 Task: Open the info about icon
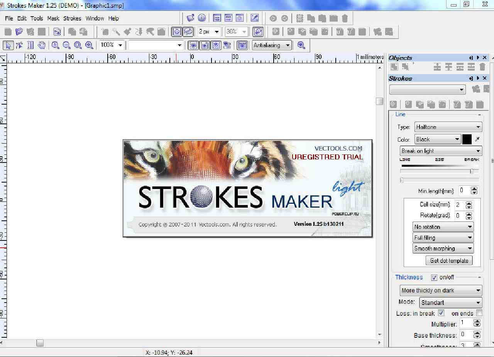[202, 18]
